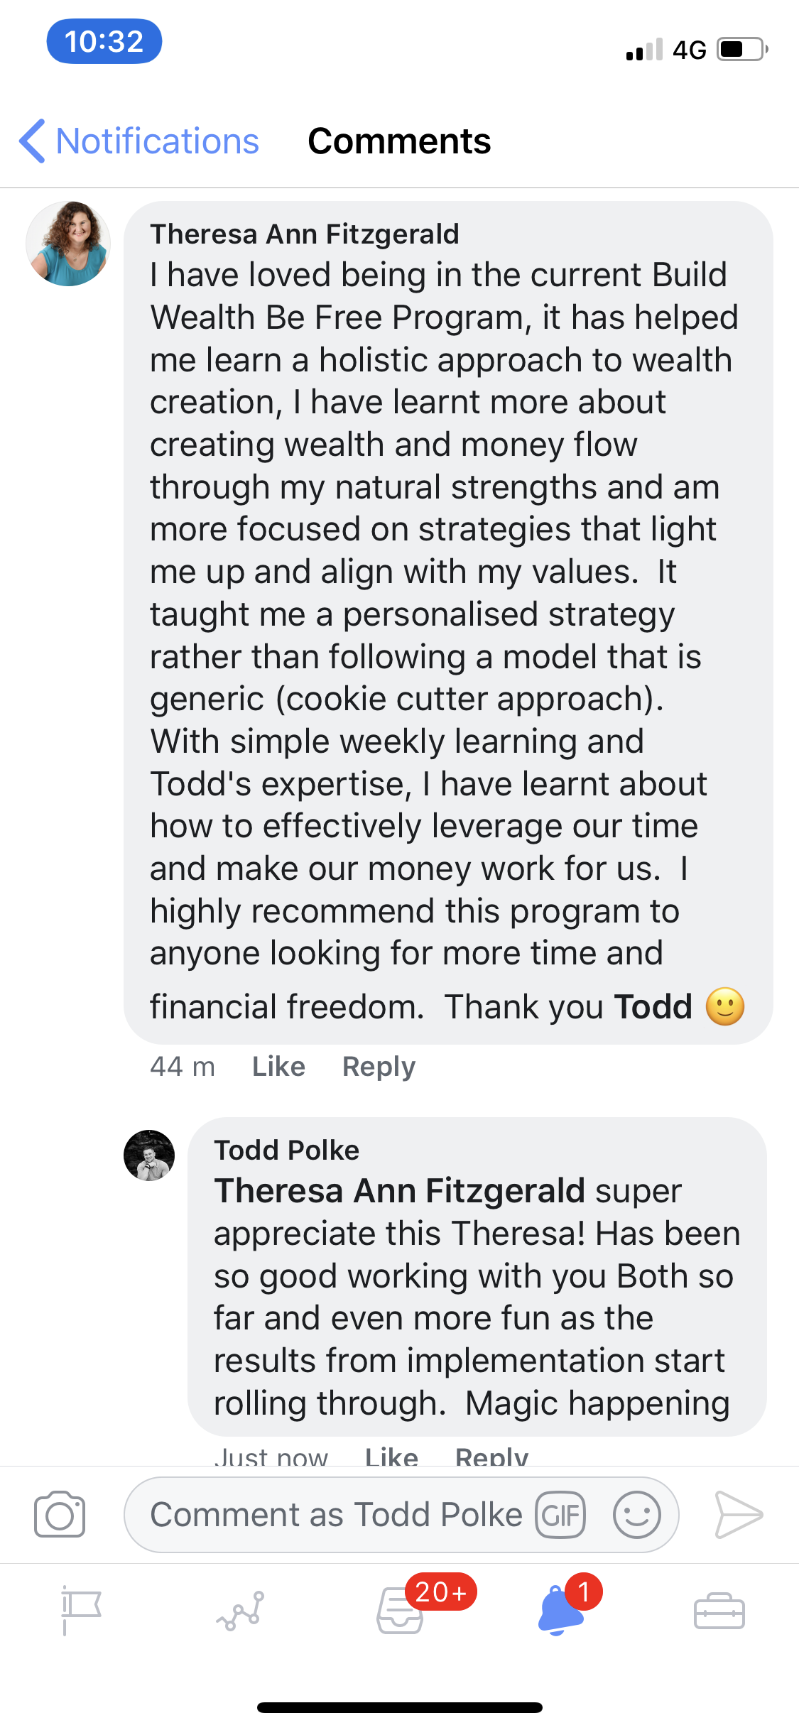Open the Pages flag tab

click(81, 1611)
